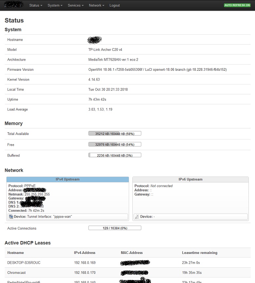Click the Leasetime remaining column header
Screen dimensions: 255x283
[x=199, y=253]
